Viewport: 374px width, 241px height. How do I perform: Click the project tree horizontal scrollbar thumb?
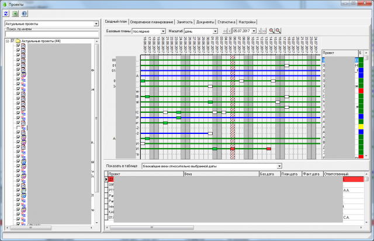tap(30, 228)
